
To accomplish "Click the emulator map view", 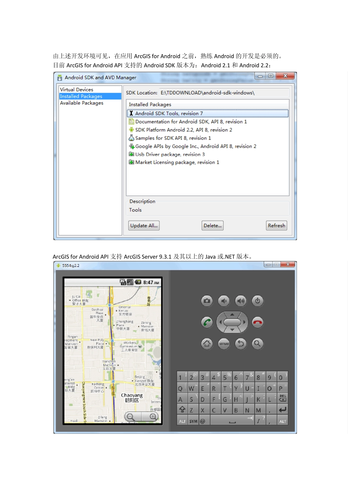I will [x=112, y=354].
